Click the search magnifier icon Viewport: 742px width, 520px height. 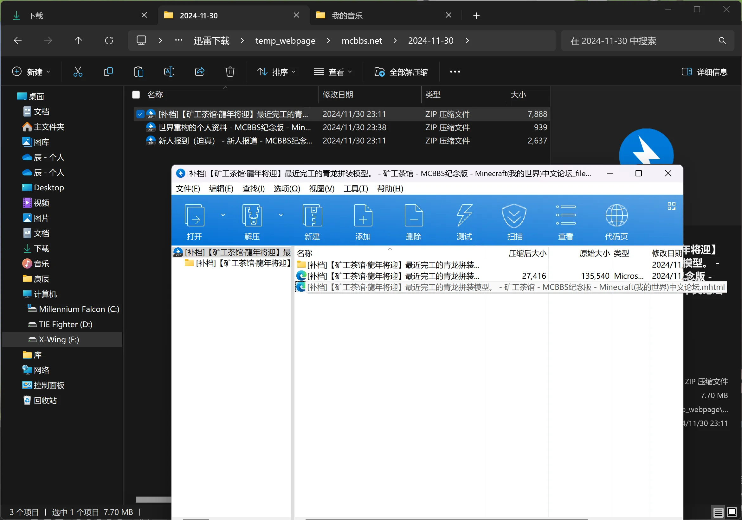(722, 40)
